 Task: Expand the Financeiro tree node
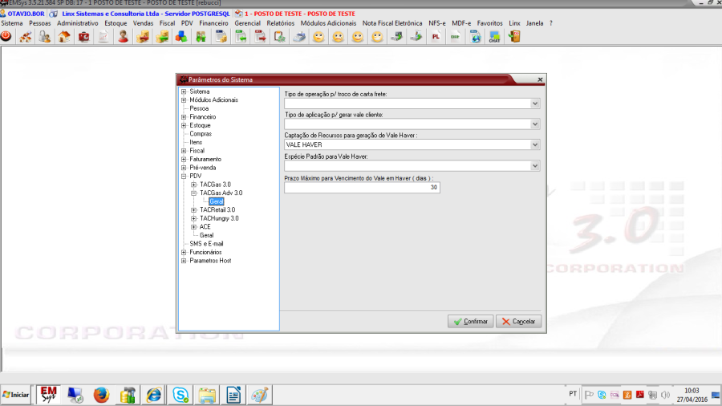(x=184, y=117)
